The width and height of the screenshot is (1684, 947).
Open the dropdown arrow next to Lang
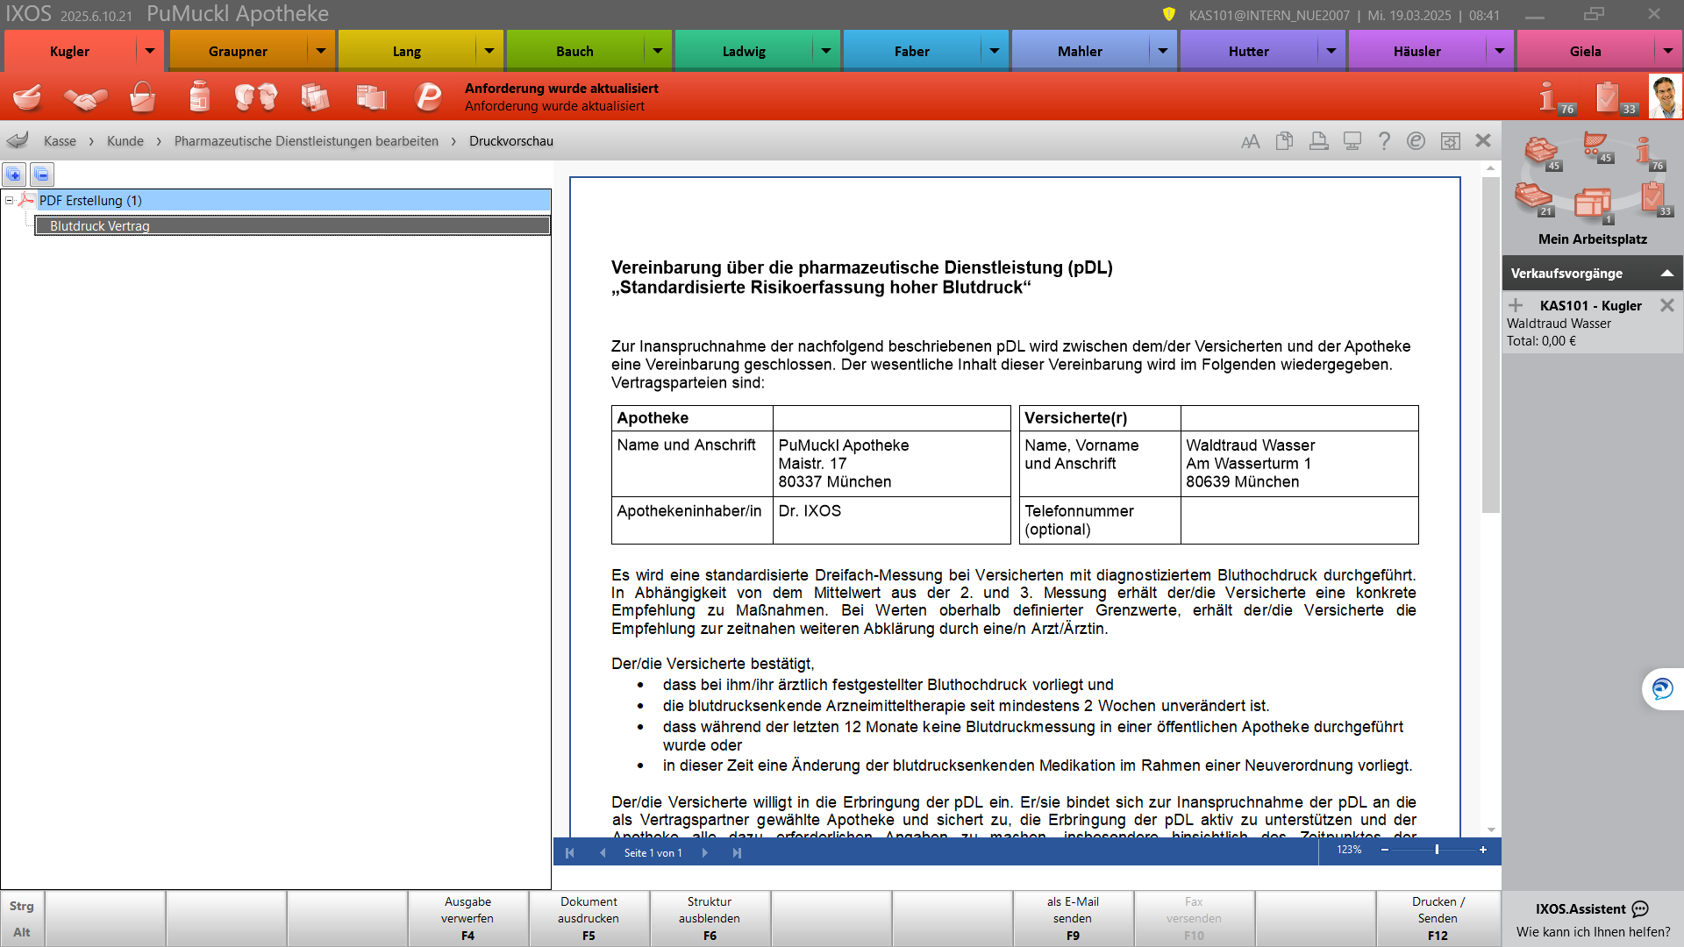pos(489,51)
